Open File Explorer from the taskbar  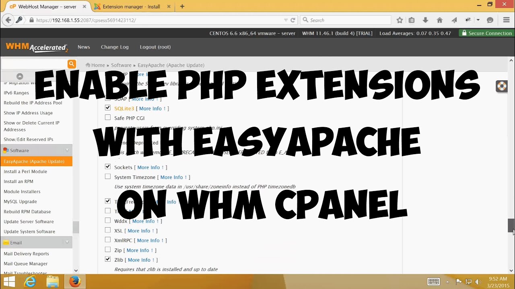53,282
